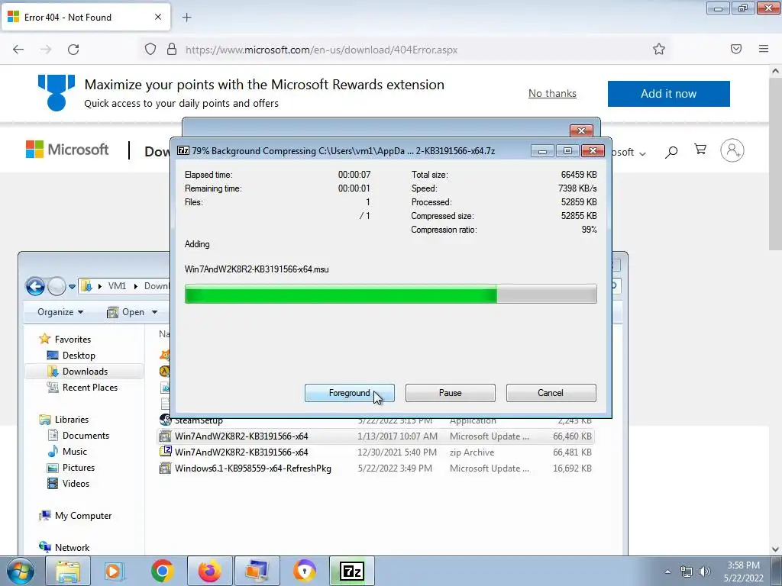Open Pocket save icon in Firefox
Image resolution: width=782 pixels, height=586 pixels.
click(736, 49)
